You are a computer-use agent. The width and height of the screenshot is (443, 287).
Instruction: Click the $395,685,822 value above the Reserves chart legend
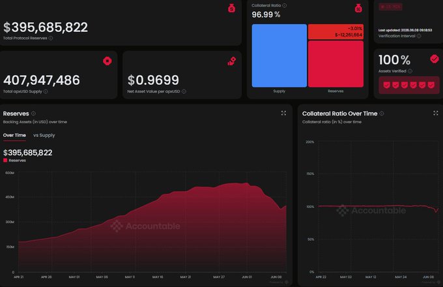click(x=27, y=153)
